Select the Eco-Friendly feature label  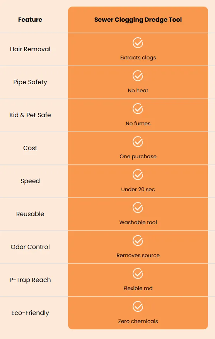pos(30,313)
